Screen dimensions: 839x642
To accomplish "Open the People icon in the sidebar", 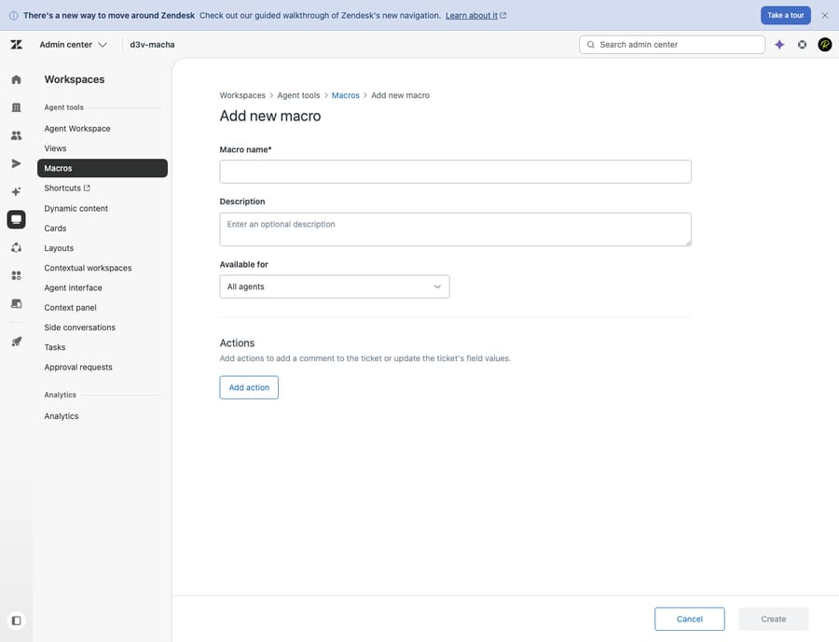I will (17, 135).
